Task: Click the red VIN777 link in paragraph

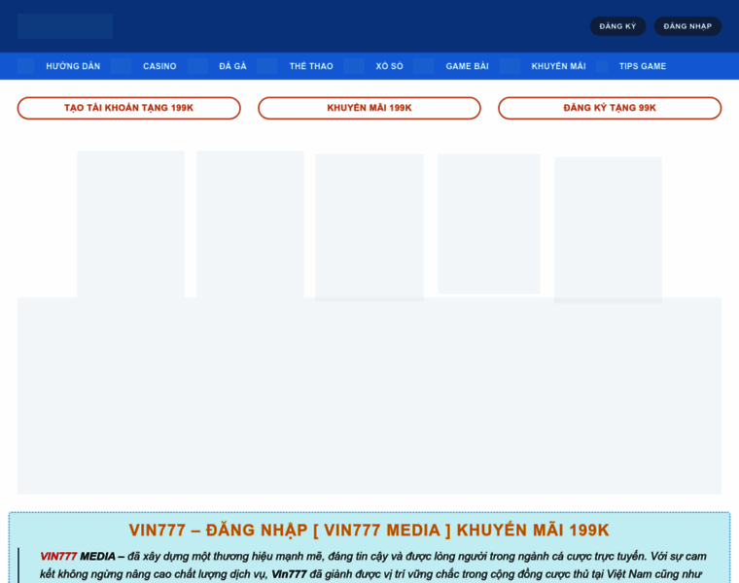Action: click(58, 557)
